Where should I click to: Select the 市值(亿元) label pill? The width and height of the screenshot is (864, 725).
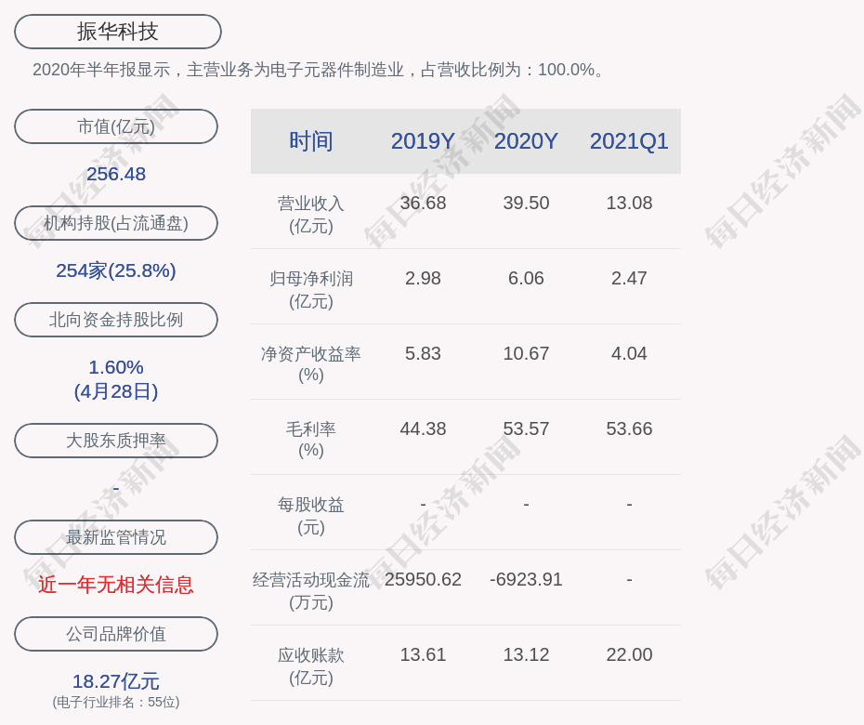pos(116,126)
